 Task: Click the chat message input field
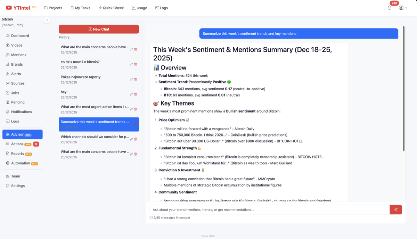[268, 209]
